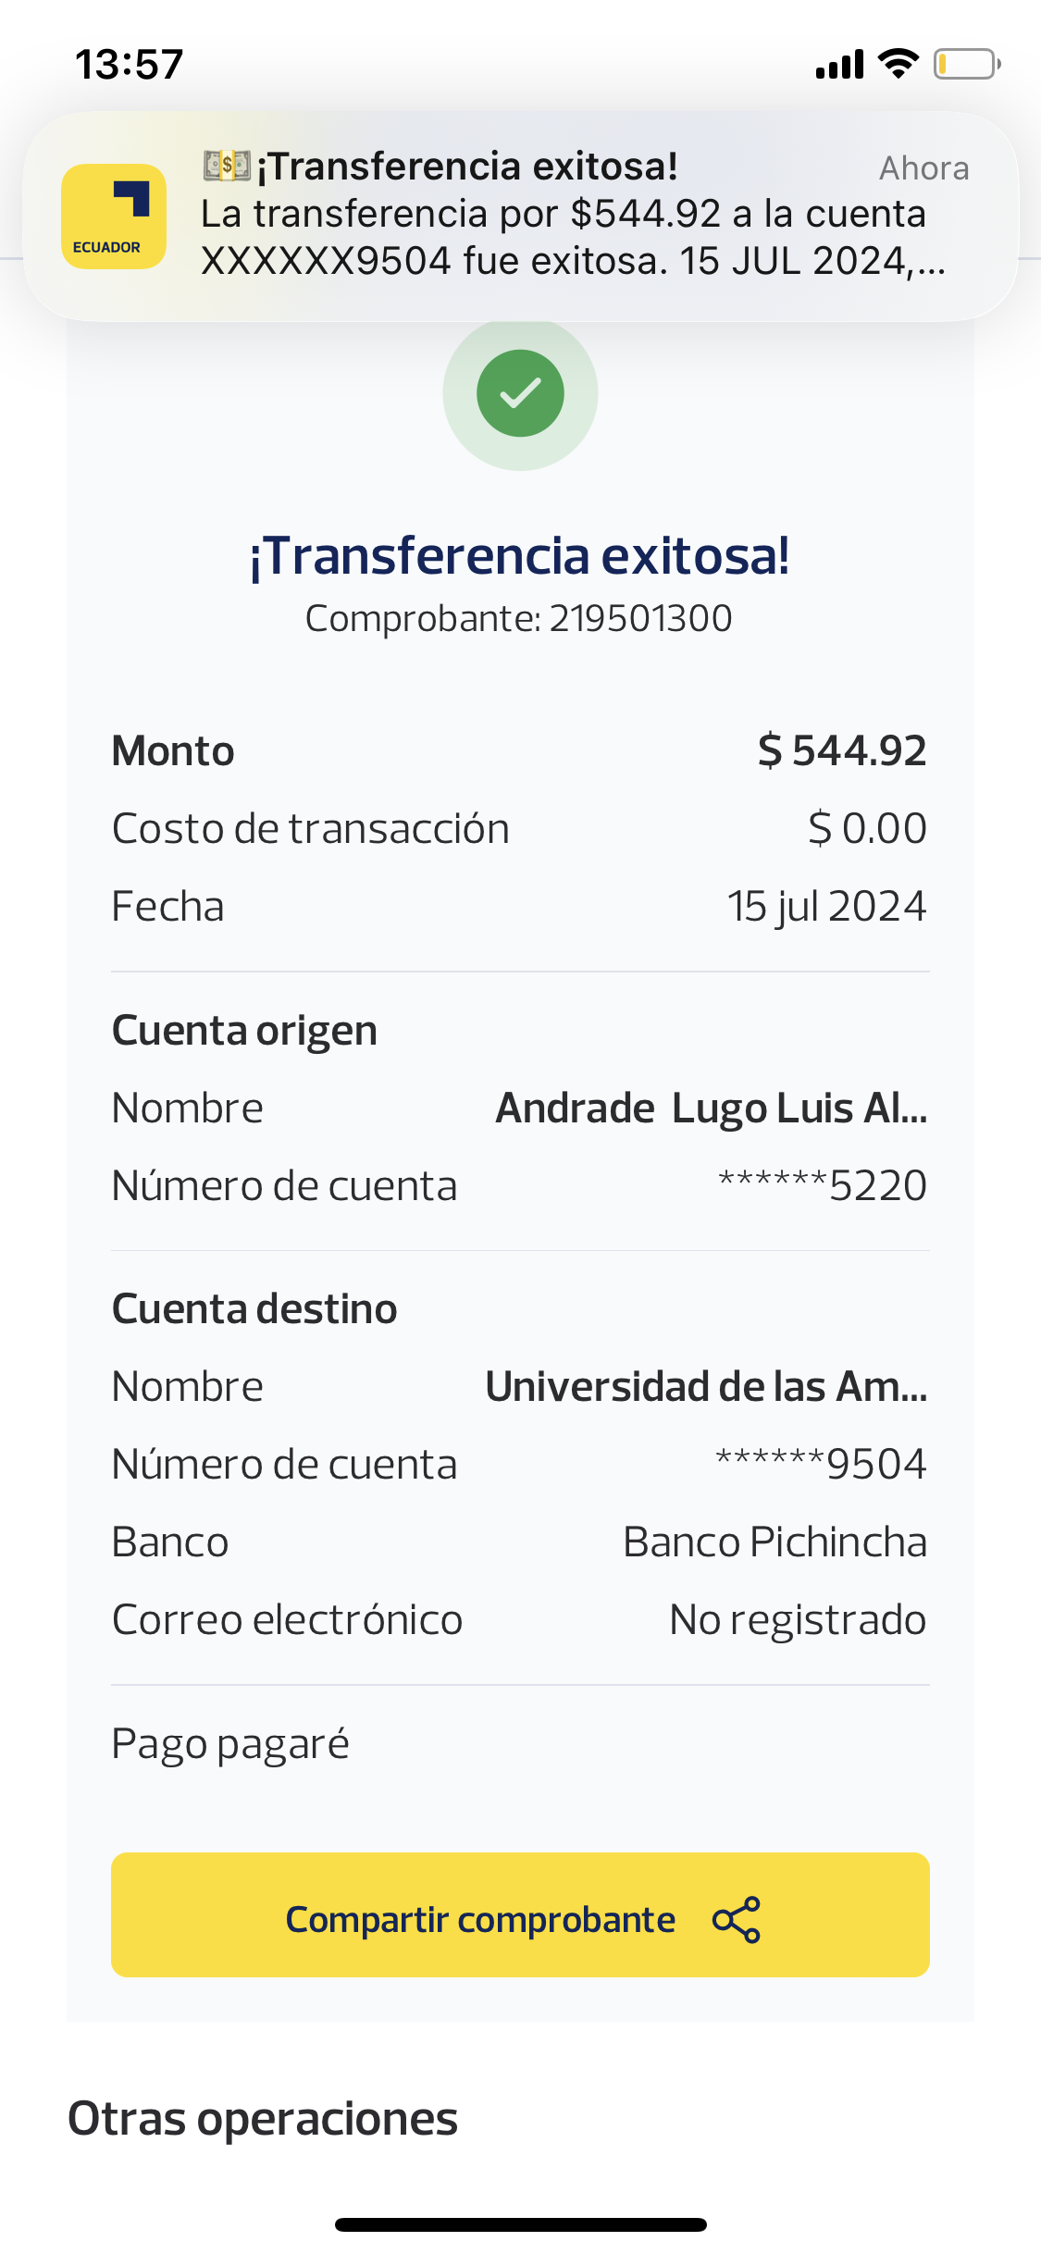Tap the cellular signal bars icon

(x=839, y=65)
